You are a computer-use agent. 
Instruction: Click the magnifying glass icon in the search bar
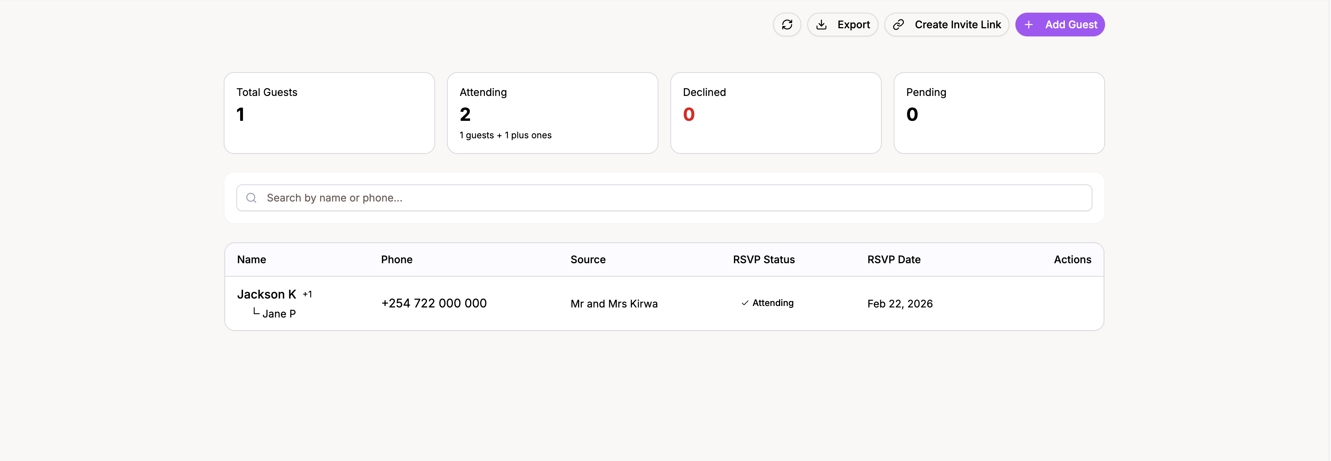[251, 198]
